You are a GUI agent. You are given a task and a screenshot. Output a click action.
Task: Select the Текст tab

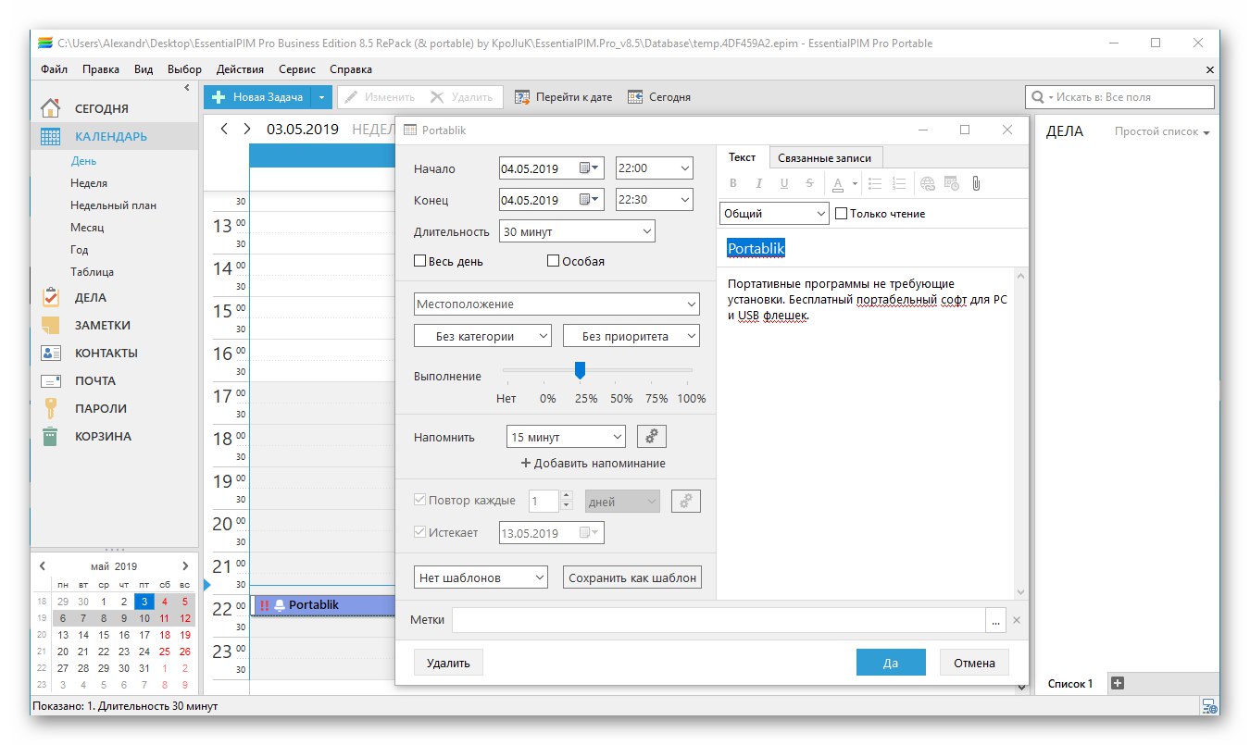pos(743,157)
